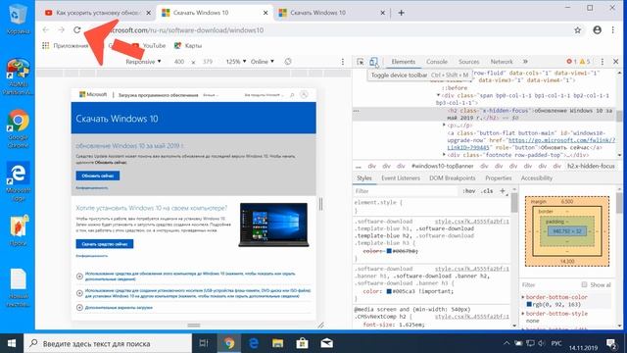Add new style rule with plus icon
Viewport: 627px width, 353px height.
point(503,191)
